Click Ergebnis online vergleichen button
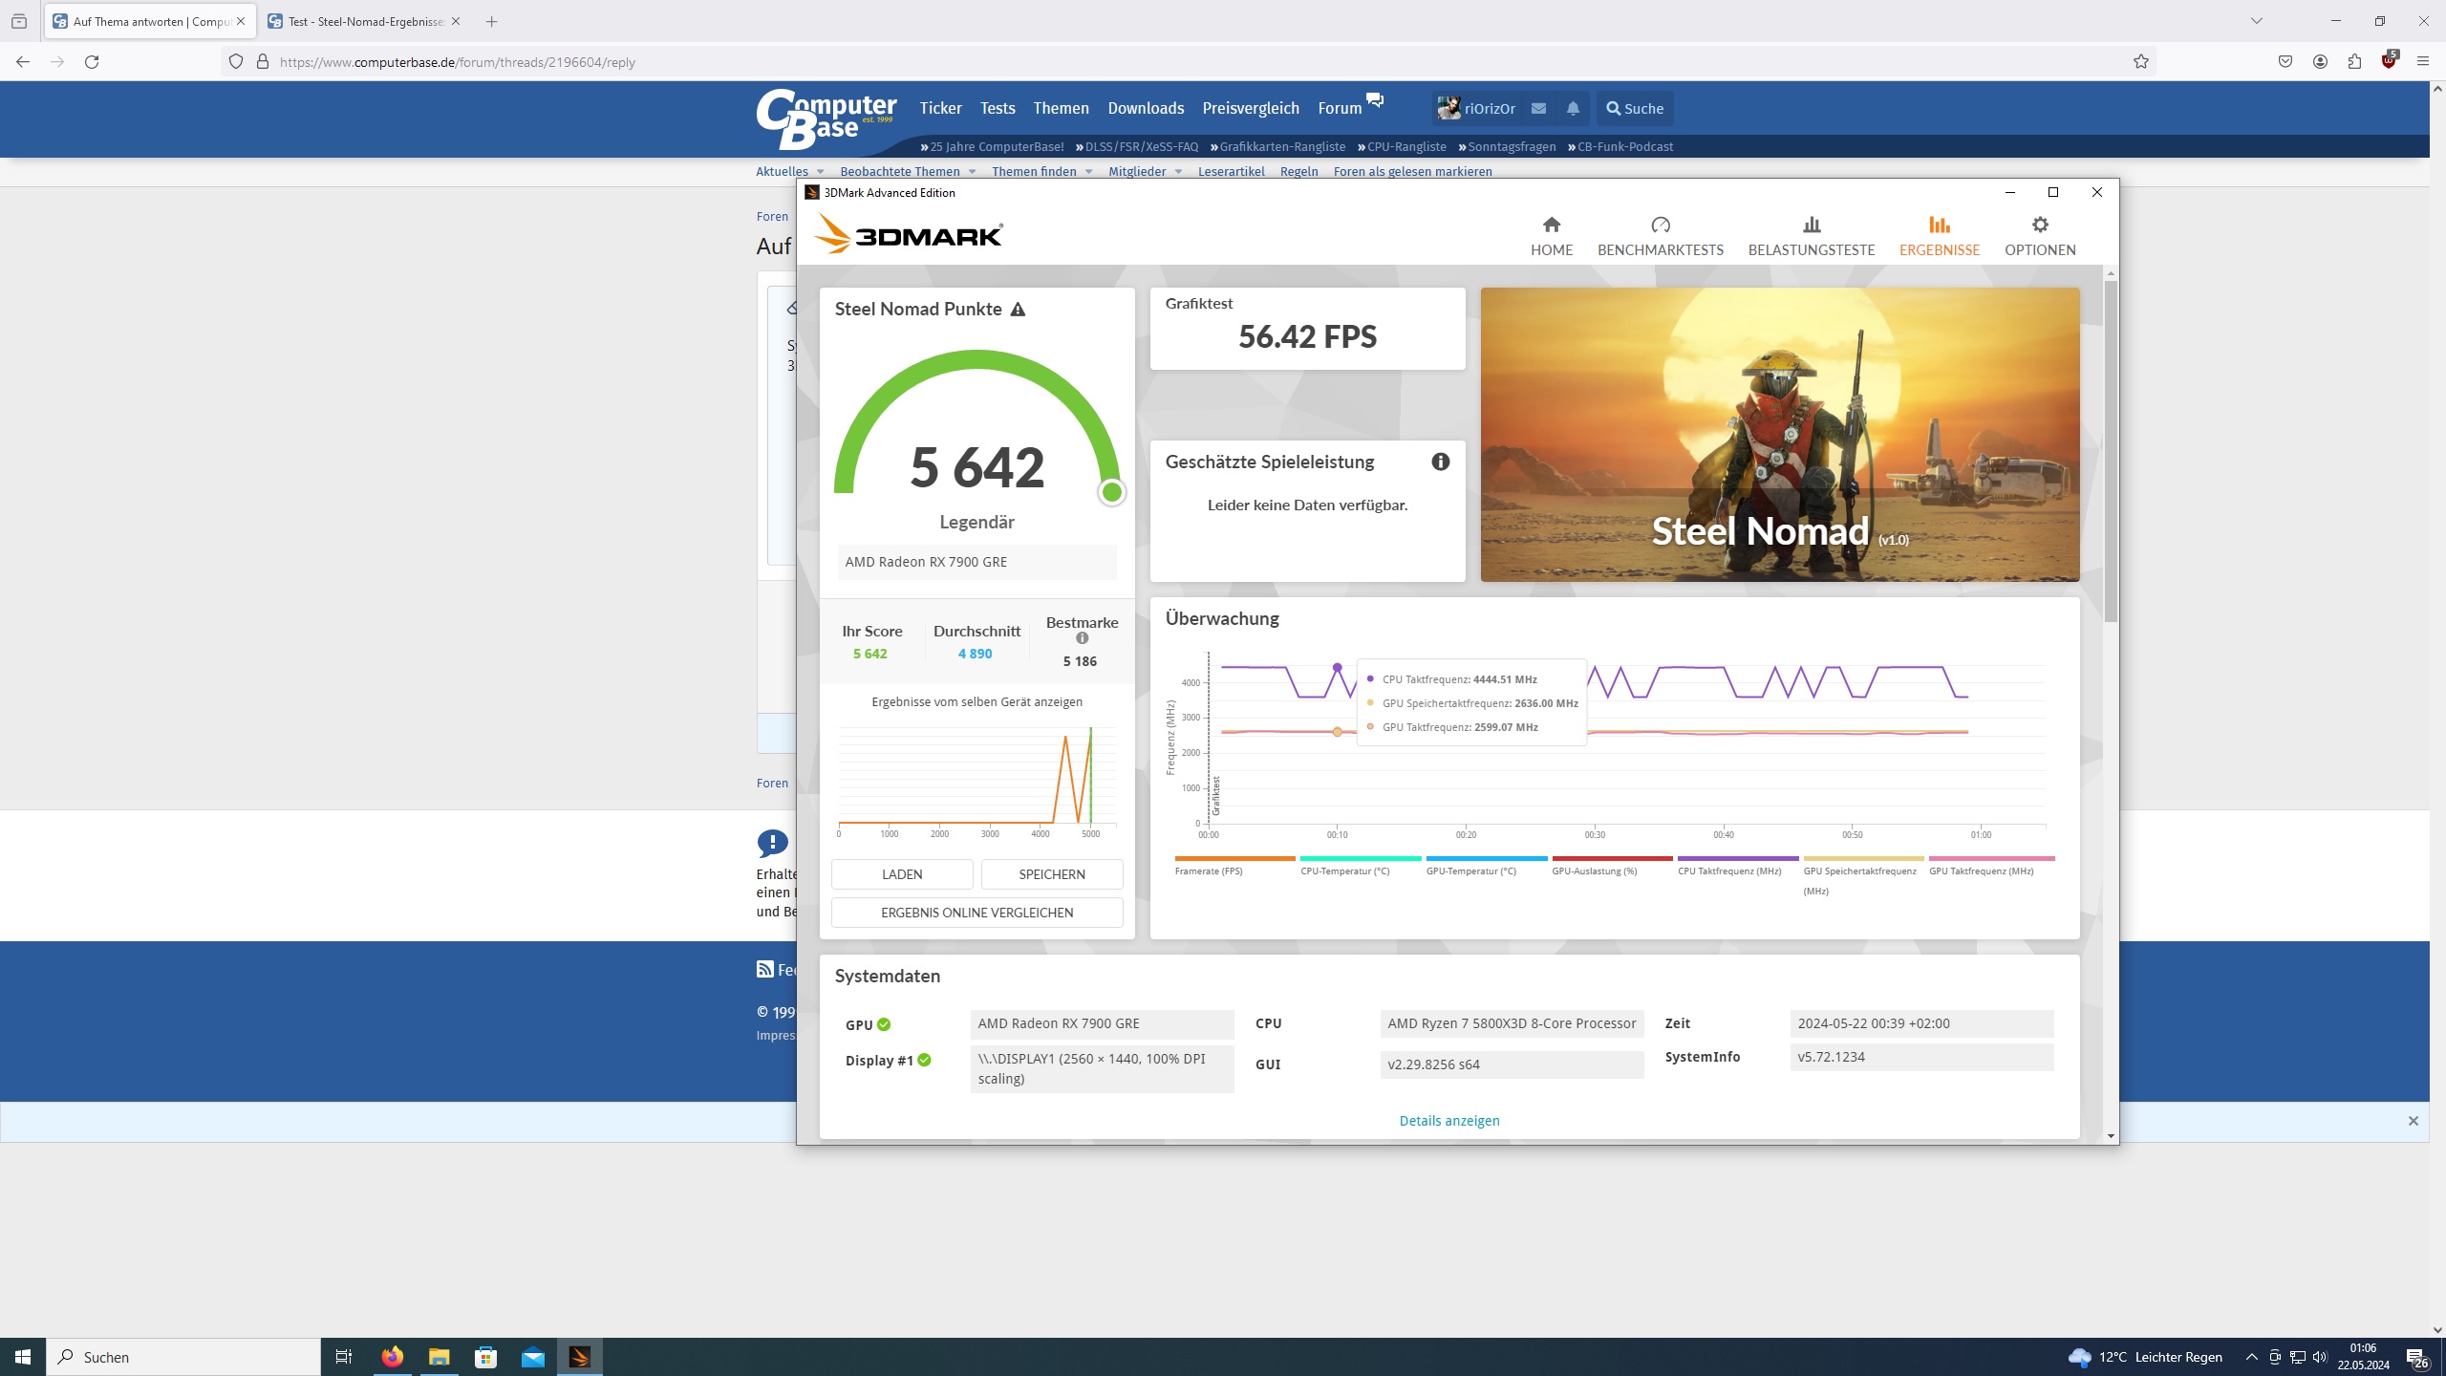2446x1376 pixels. [976, 913]
